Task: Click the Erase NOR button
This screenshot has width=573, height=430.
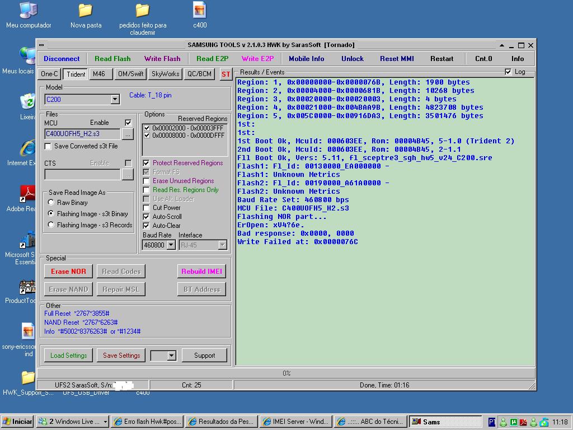Action: pyautogui.click(x=68, y=272)
